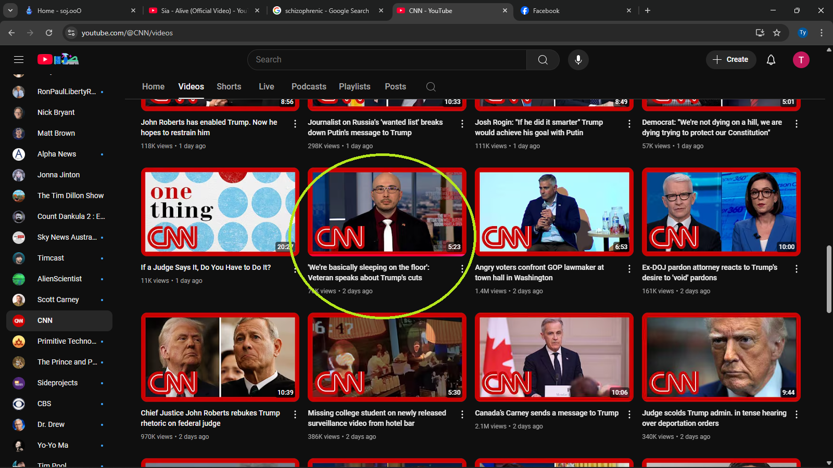Play 'If a Judge Says It' thumbnail

(220, 212)
